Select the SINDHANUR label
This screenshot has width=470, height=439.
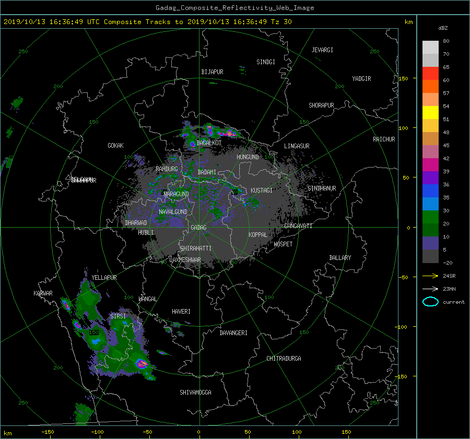click(x=322, y=188)
